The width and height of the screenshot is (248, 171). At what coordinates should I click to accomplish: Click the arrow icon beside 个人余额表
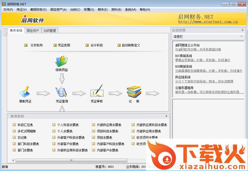click(x=54, y=131)
